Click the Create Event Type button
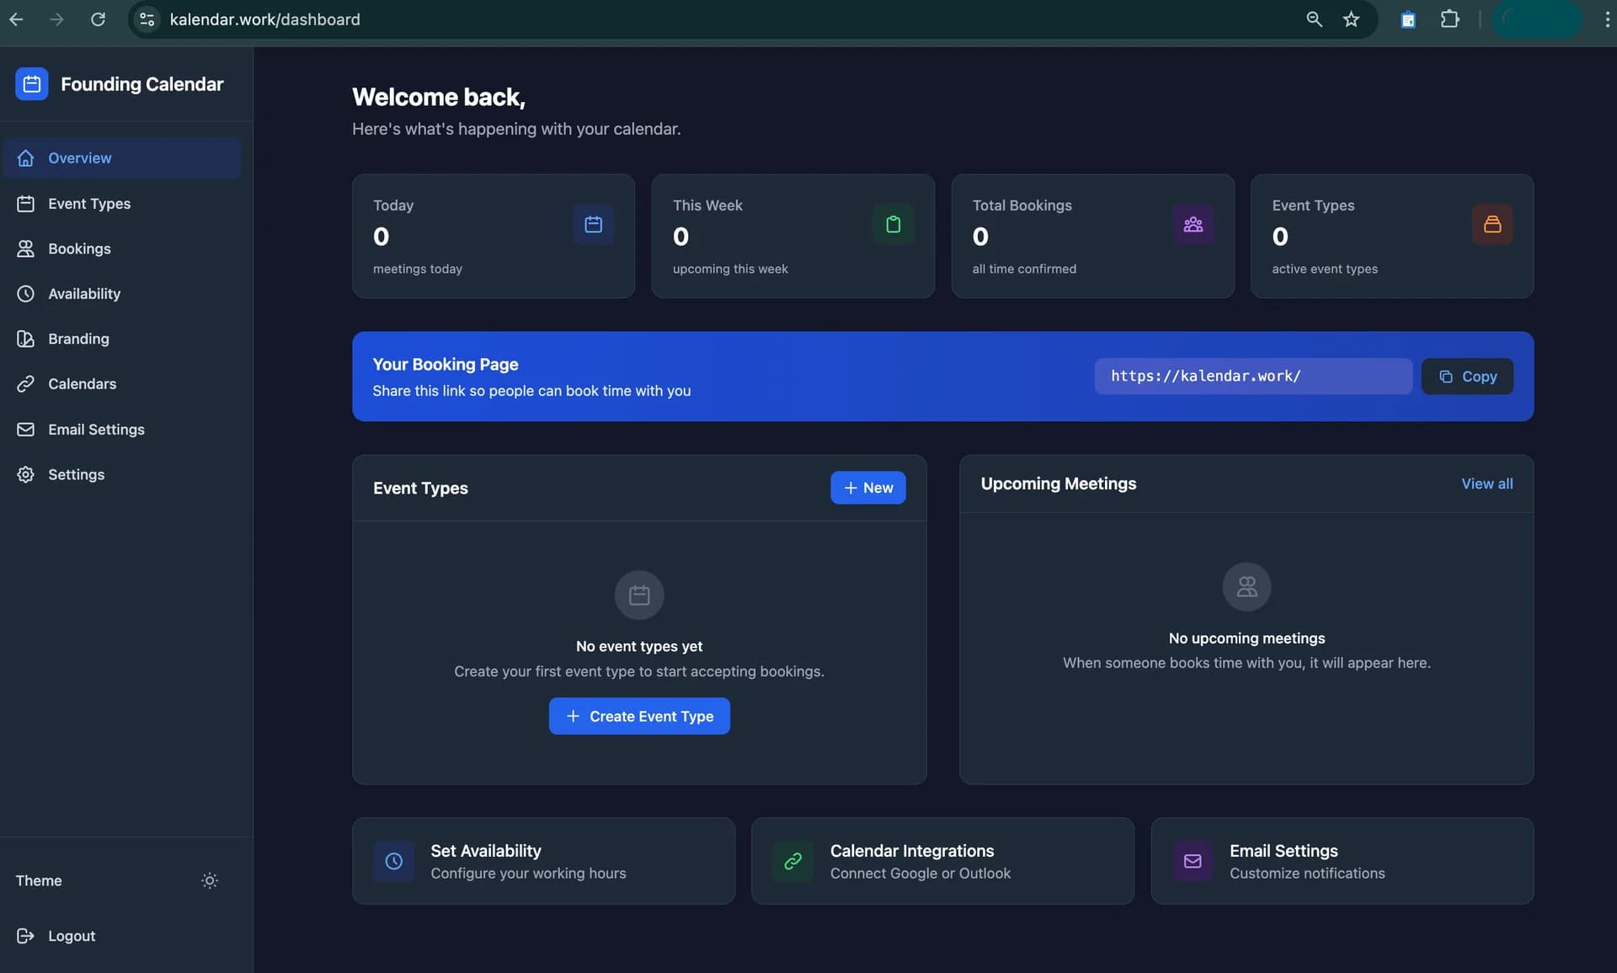 tap(639, 716)
